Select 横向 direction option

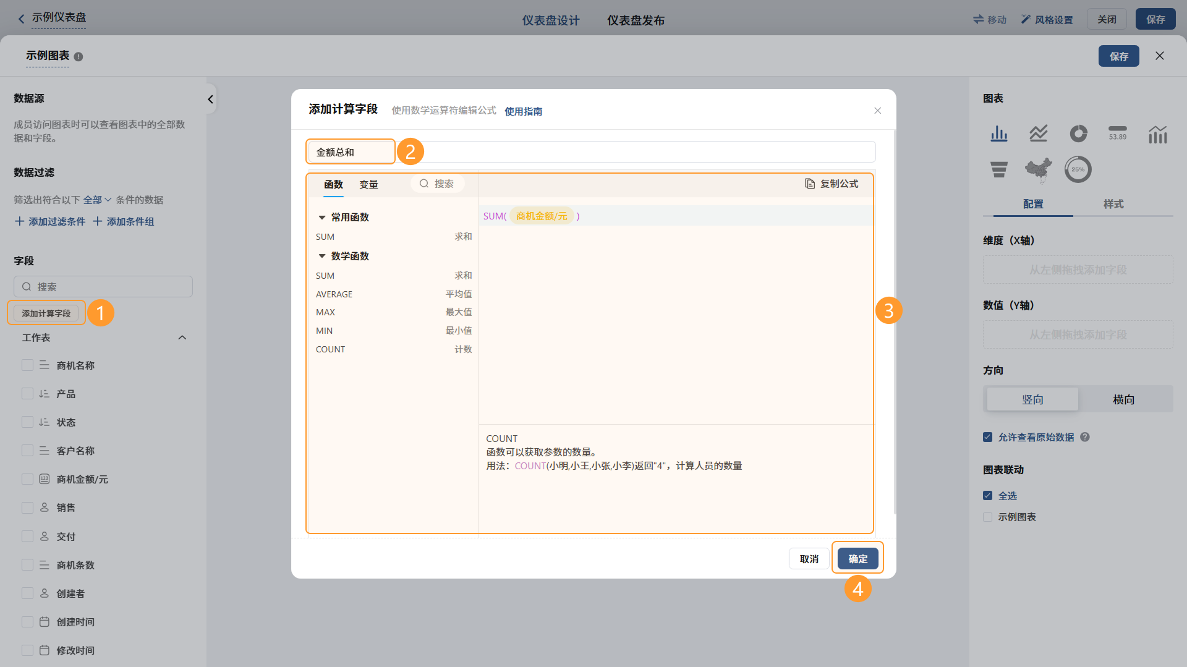point(1124,399)
